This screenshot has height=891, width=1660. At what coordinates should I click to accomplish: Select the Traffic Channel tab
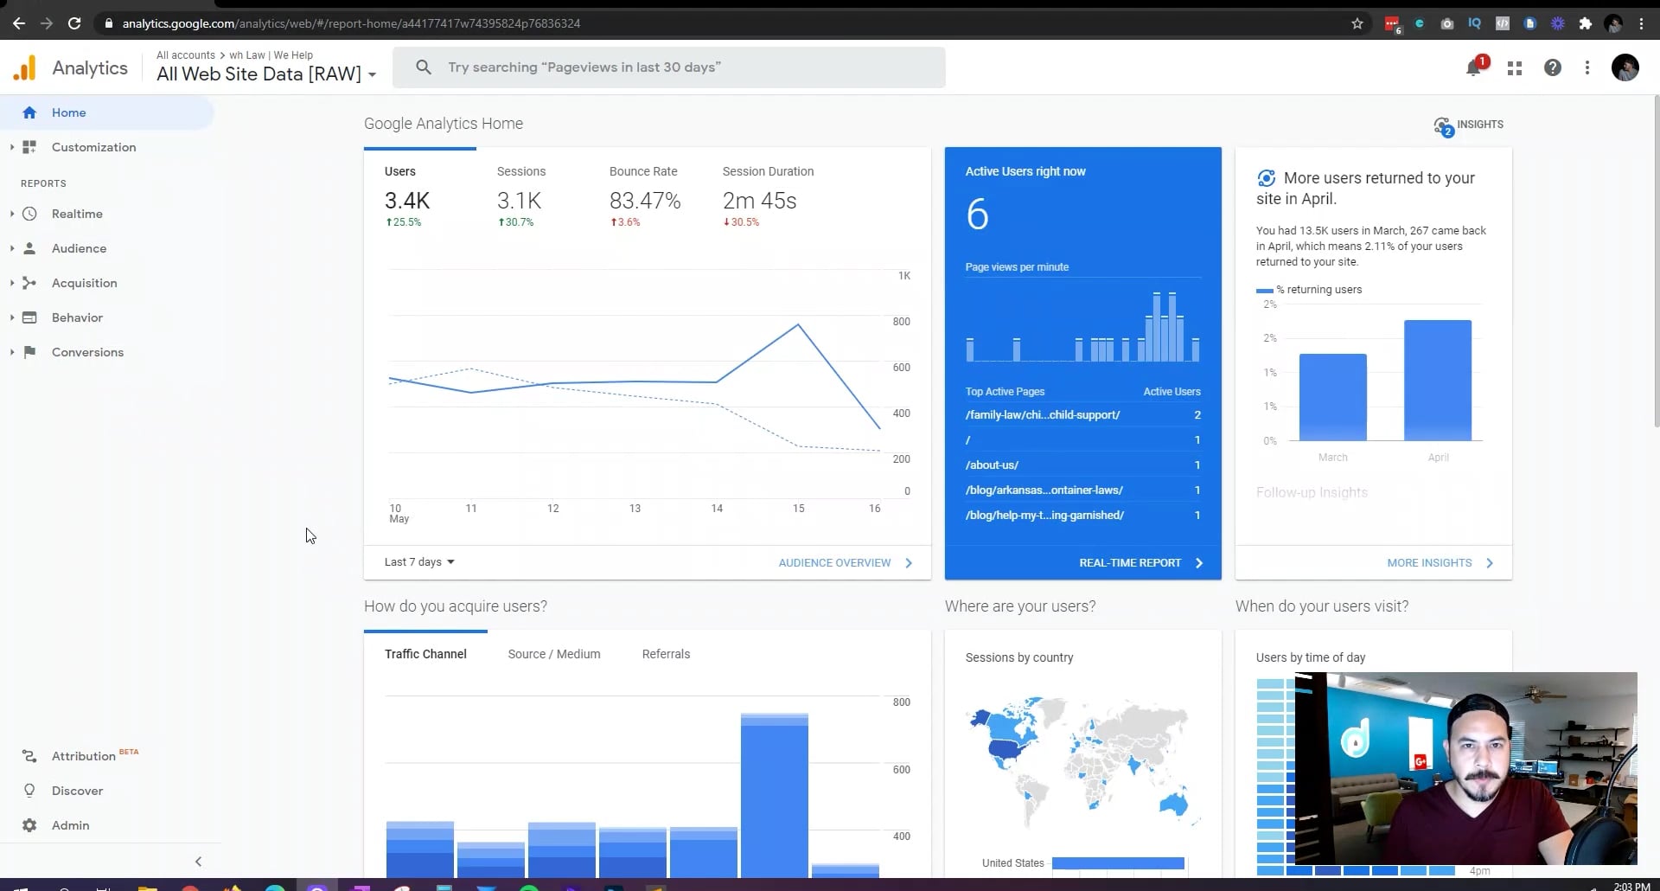coord(425,654)
